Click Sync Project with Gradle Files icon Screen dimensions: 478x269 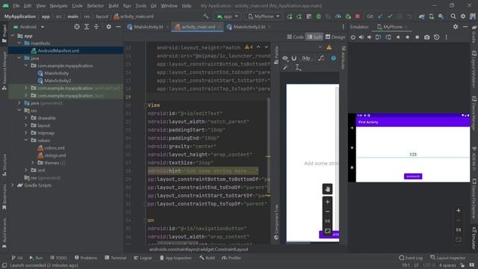tap(421, 16)
